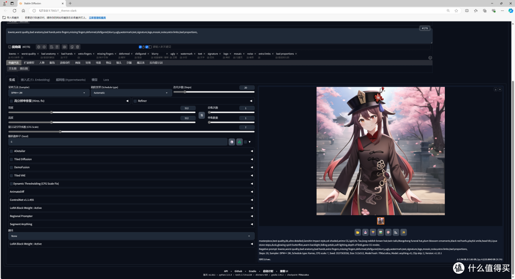Image resolution: width=515 pixels, height=279 pixels.
Task: Click the Github link in the footer
Action: click(238, 271)
